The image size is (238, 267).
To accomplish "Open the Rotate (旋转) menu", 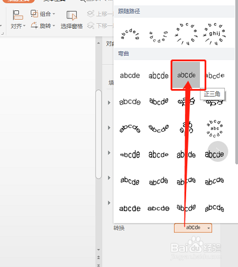I will click(x=43, y=25).
